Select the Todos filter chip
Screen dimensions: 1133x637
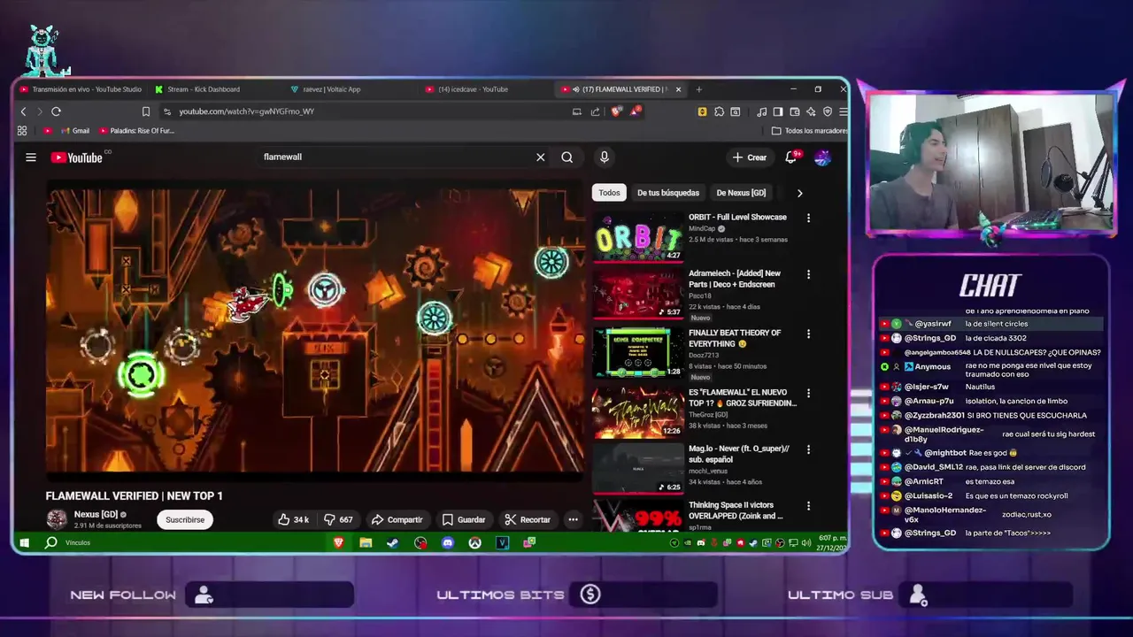click(x=609, y=193)
